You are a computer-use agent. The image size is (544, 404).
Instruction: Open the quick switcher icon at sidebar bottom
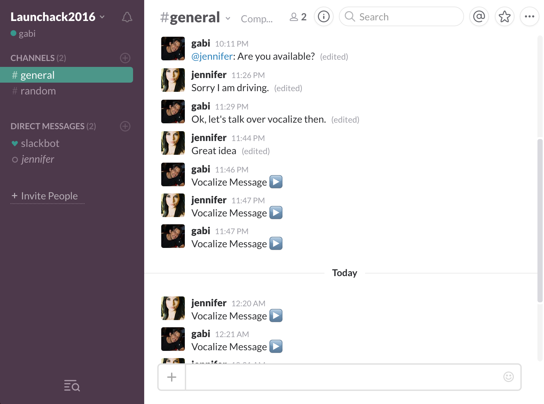click(x=72, y=386)
